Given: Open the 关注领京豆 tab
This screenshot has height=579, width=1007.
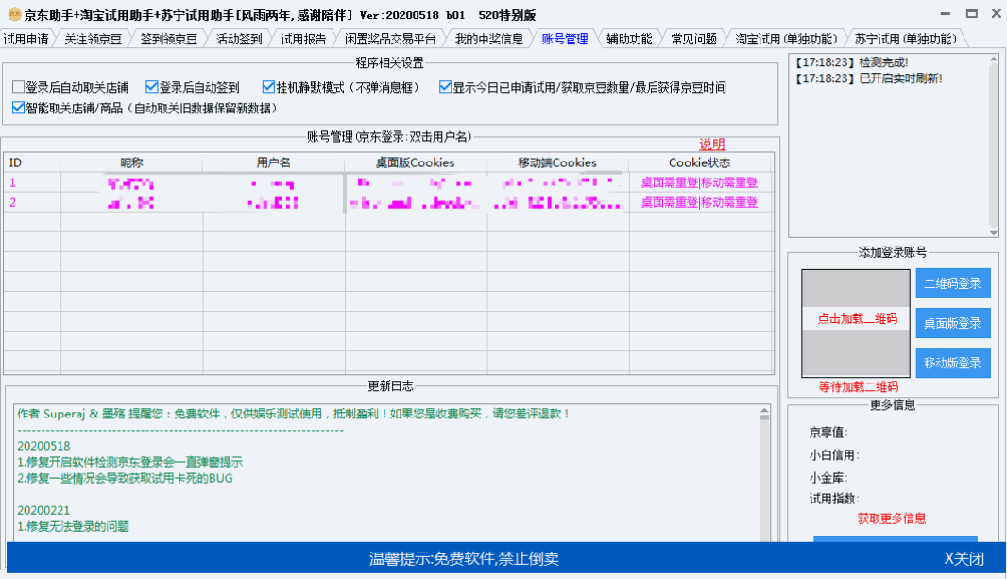Looking at the screenshot, I should tap(94, 39).
